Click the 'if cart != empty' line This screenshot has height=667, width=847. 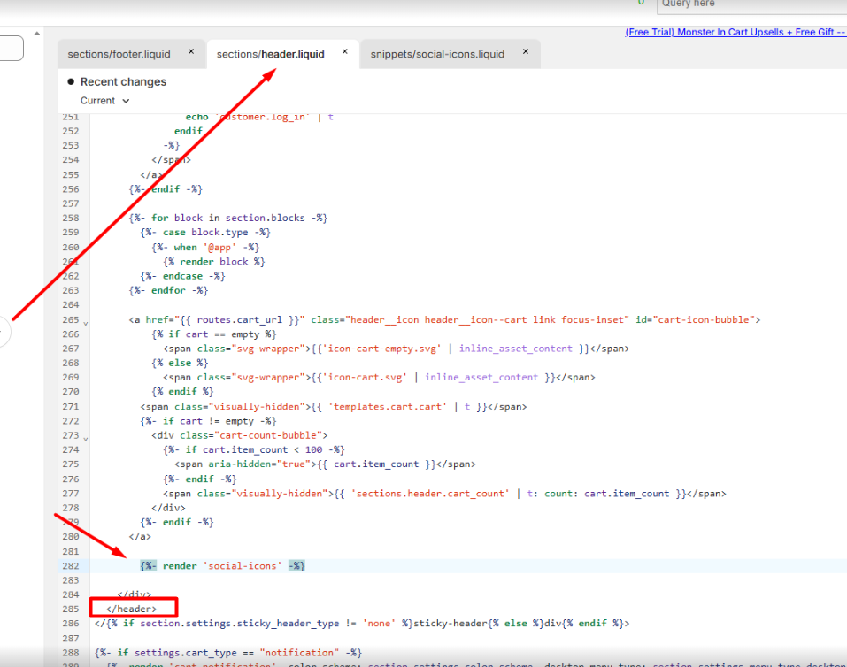point(209,421)
